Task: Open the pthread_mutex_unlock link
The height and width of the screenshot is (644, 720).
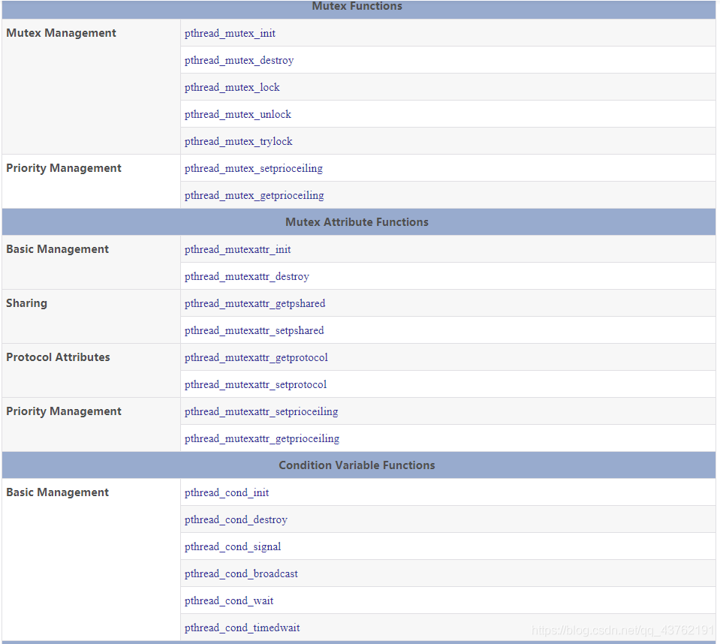Action: [x=238, y=114]
